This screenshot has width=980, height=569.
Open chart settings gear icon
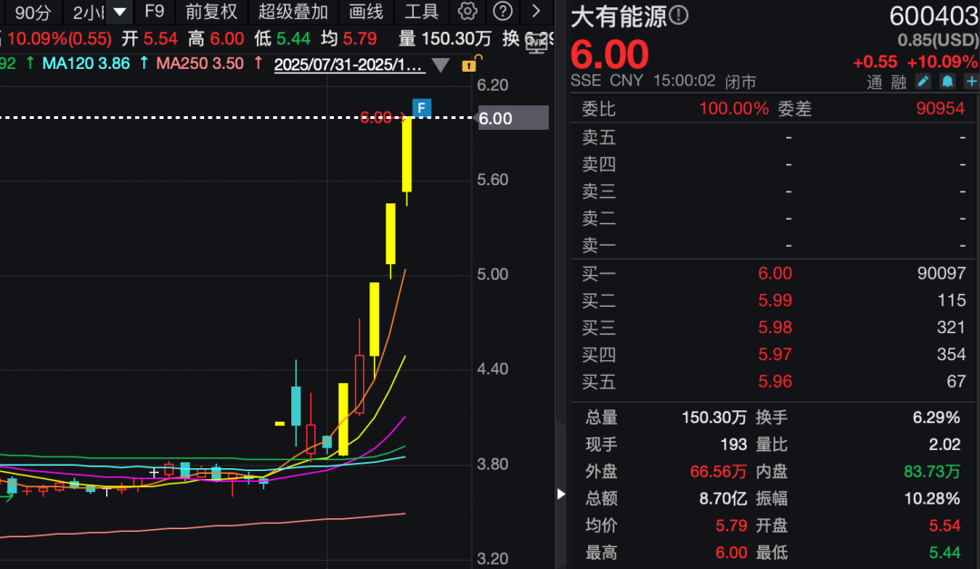point(467,12)
